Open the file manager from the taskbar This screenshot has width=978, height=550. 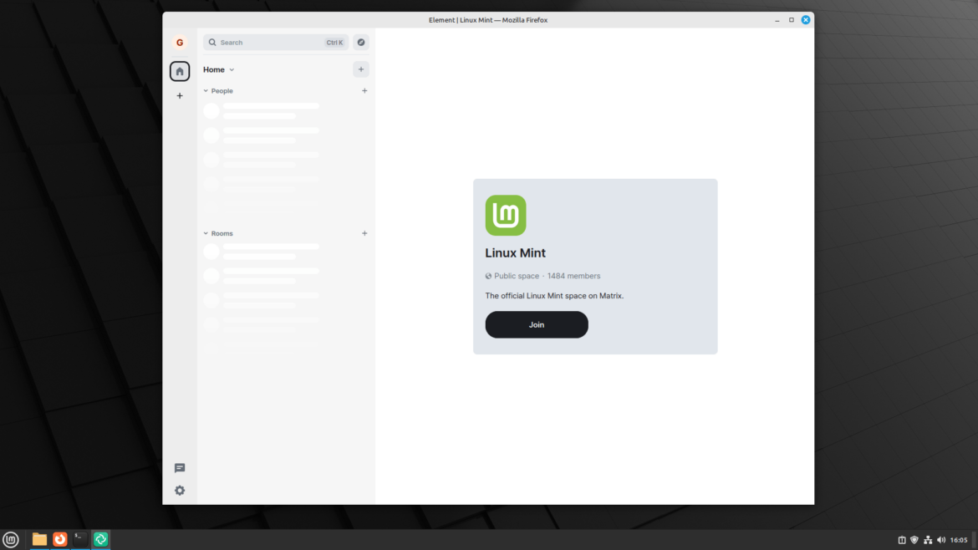[38, 539]
